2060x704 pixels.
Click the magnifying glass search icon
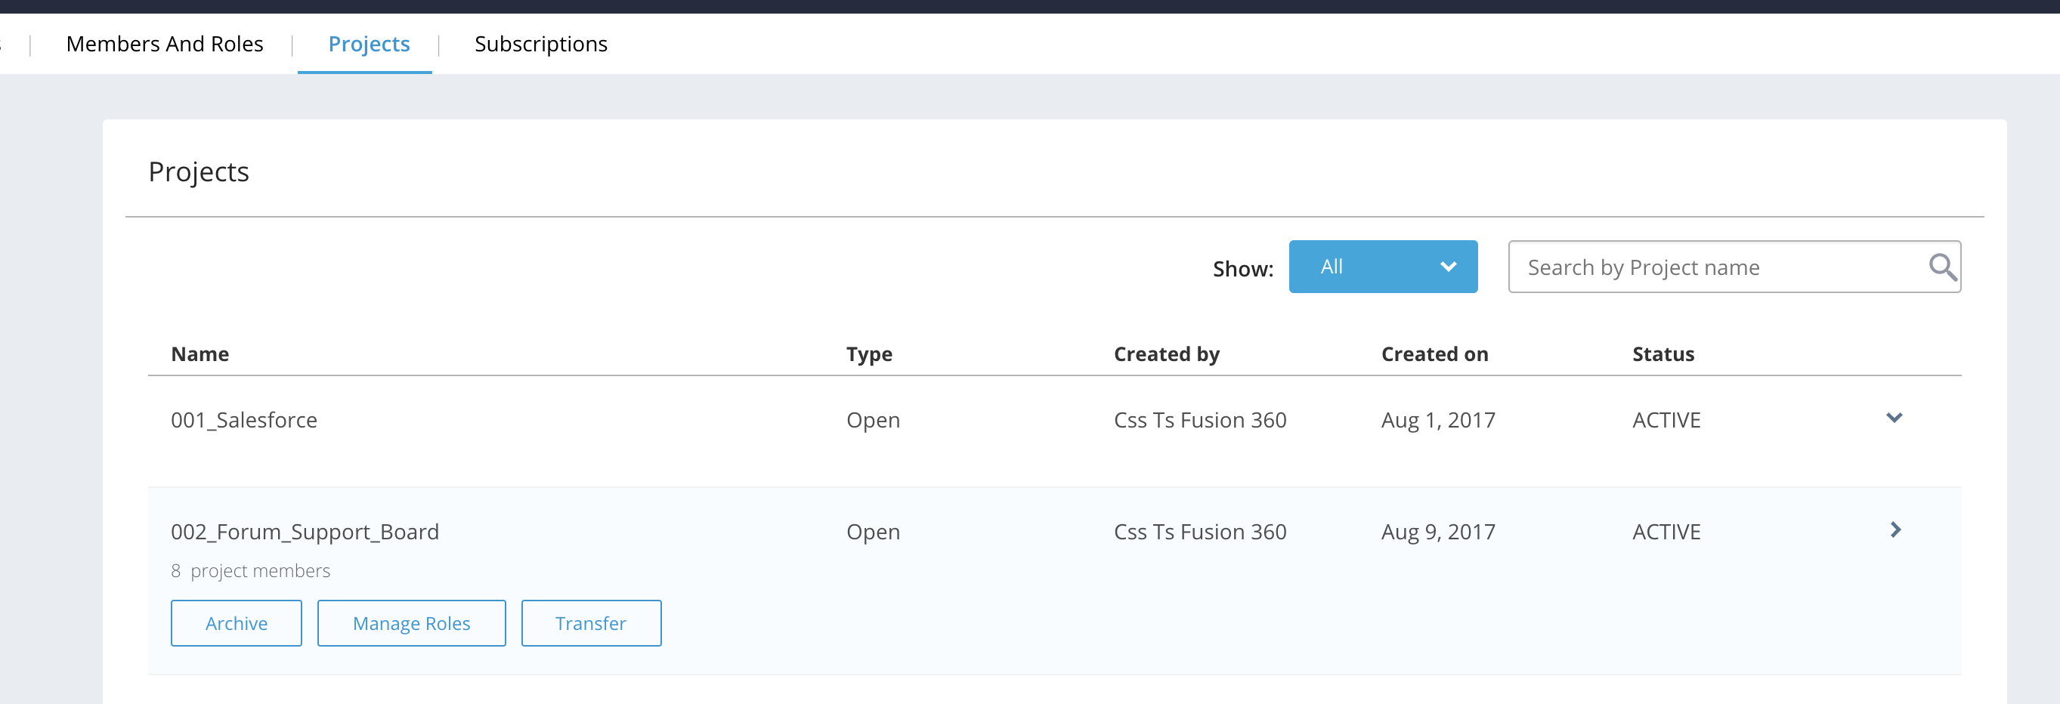tap(1942, 267)
